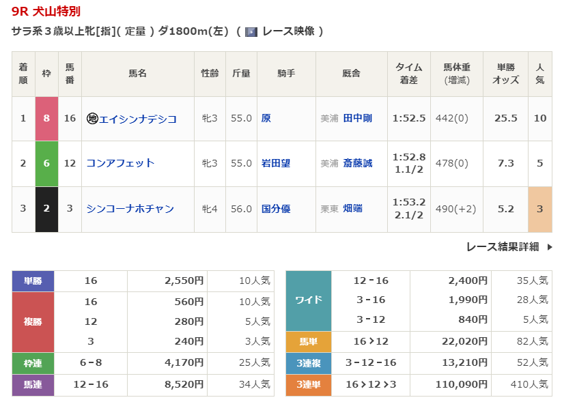
Task: Click the race video film icon
Action: coord(251,31)
